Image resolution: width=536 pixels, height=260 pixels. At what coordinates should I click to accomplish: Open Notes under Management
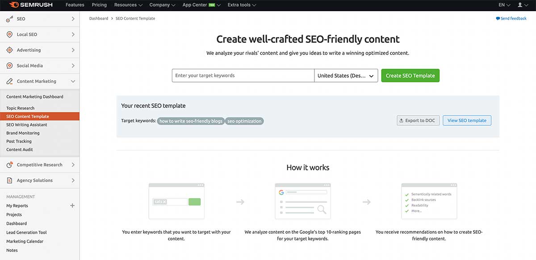coord(12,250)
